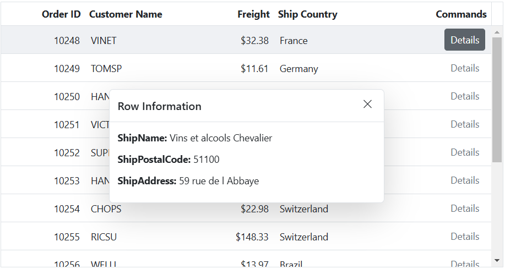This screenshot has height=269, width=505.
Task: Sort by Customer Name column header
Action: [x=126, y=14]
